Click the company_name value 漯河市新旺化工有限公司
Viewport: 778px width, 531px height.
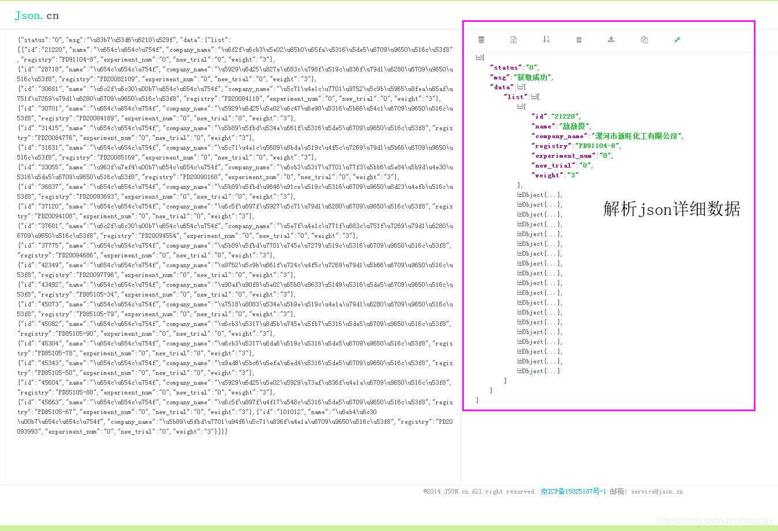click(636, 136)
